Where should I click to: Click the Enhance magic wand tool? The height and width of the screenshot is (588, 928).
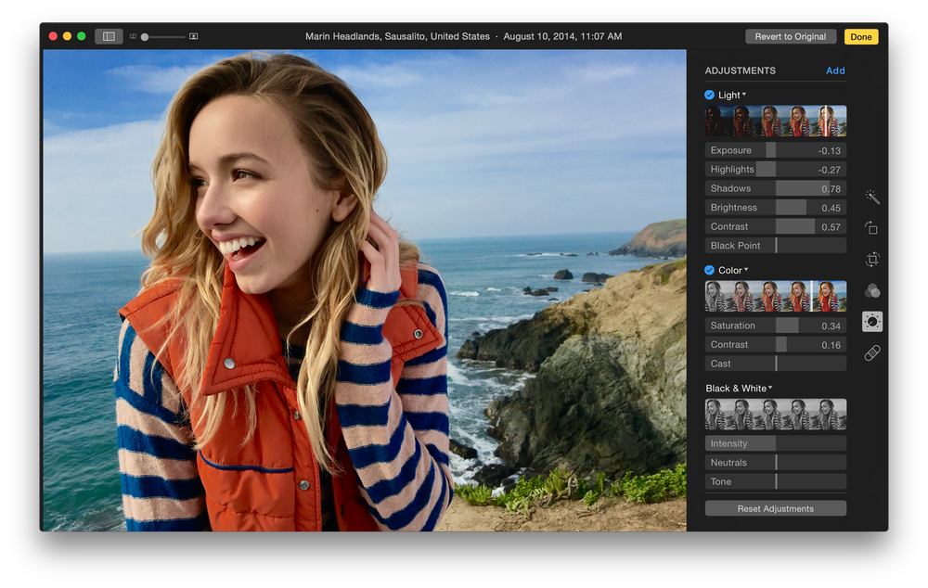pos(871,197)
